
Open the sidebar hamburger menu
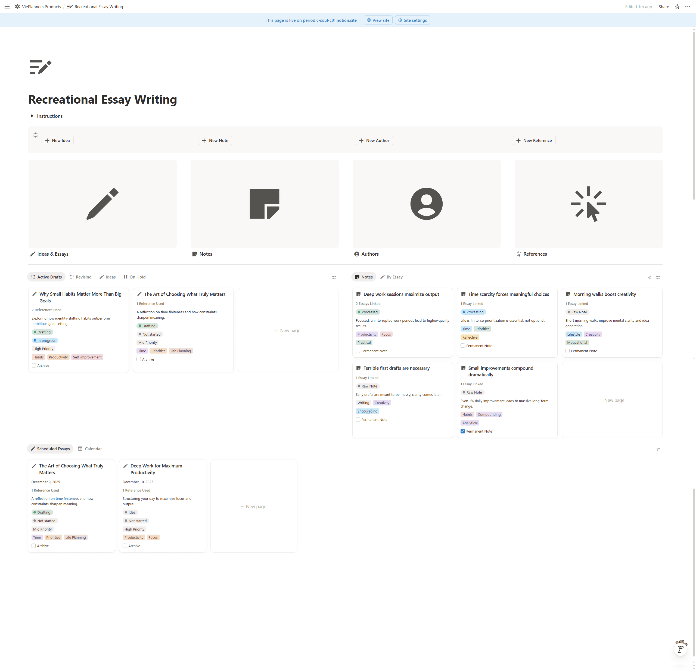tap(7, 7)
